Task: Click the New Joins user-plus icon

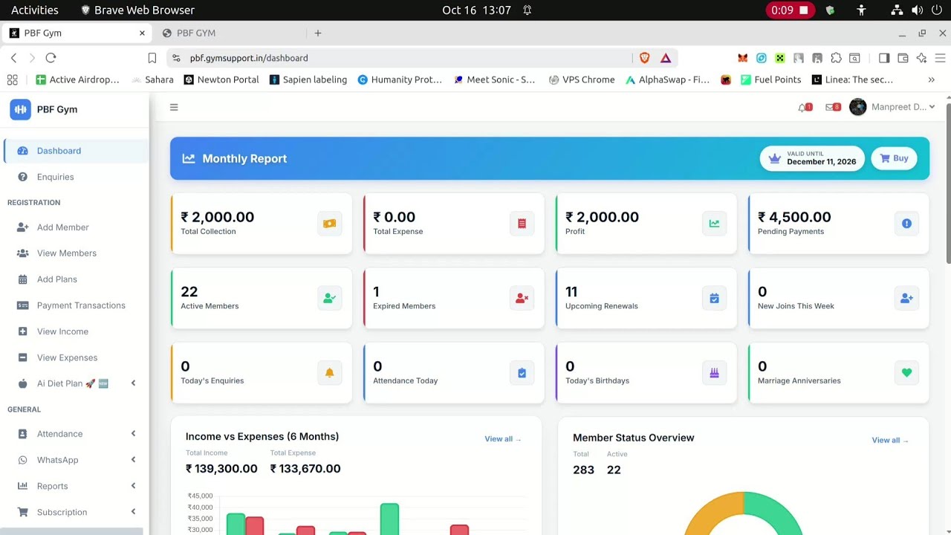Action: 906,298
